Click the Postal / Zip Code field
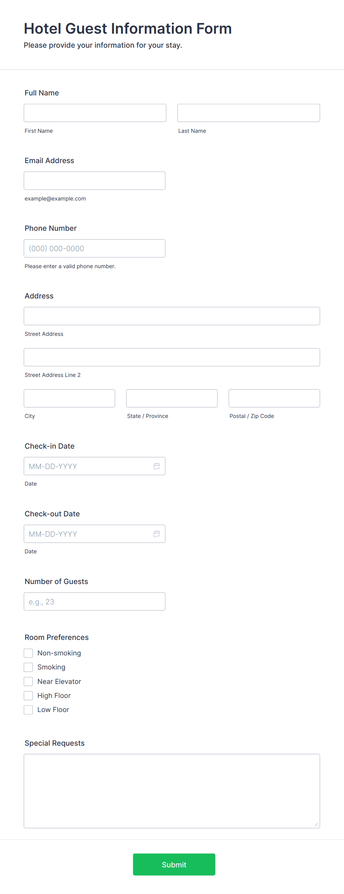Image resolution: width=344 pixels, height=894 pixels. [x=274, y=398]
